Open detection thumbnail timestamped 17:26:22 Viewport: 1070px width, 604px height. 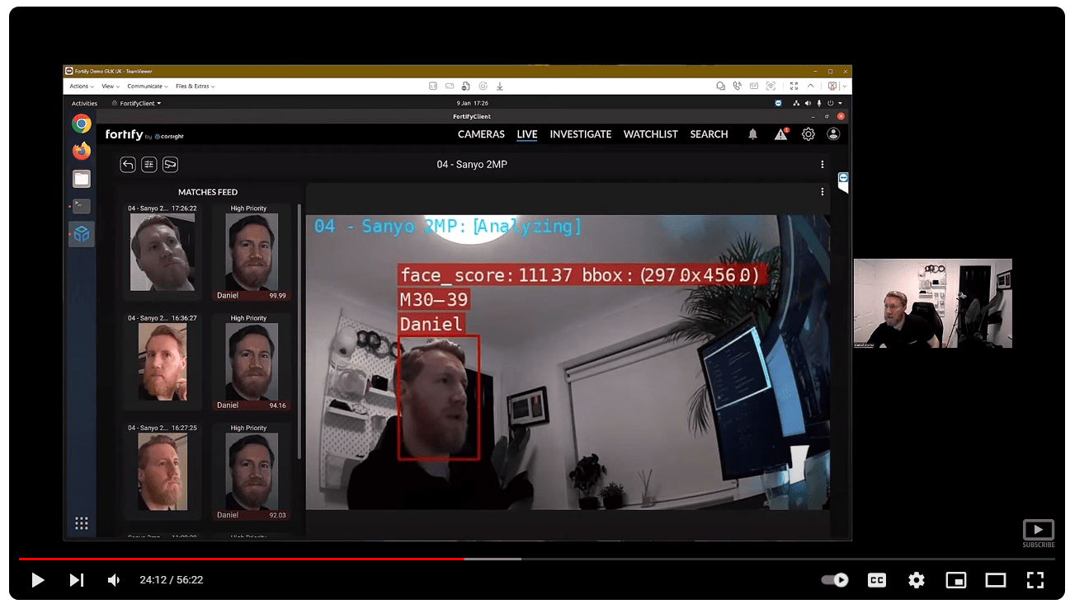[163, 251]
